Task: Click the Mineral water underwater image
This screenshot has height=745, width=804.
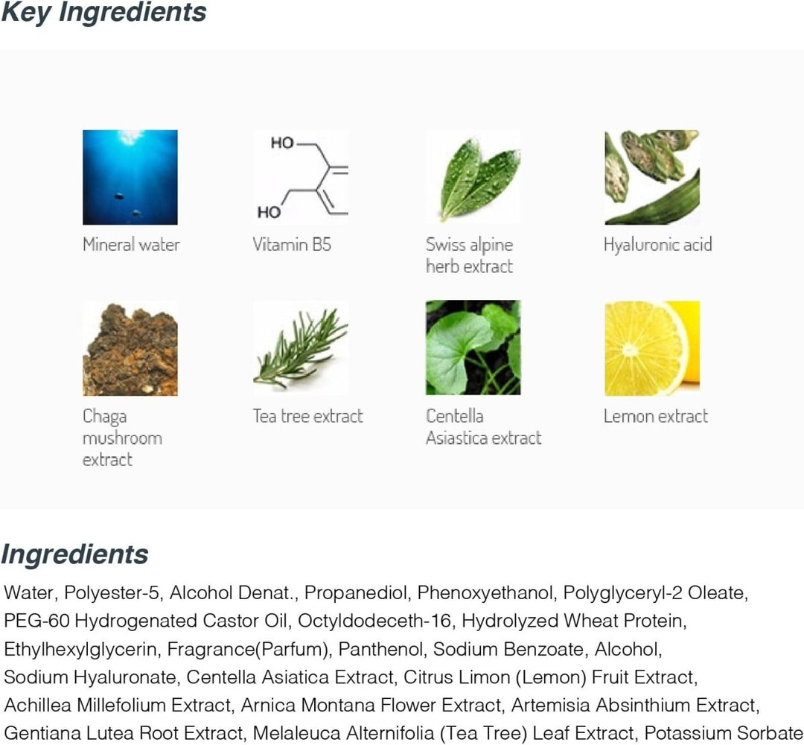Action: tap(130, 177)
